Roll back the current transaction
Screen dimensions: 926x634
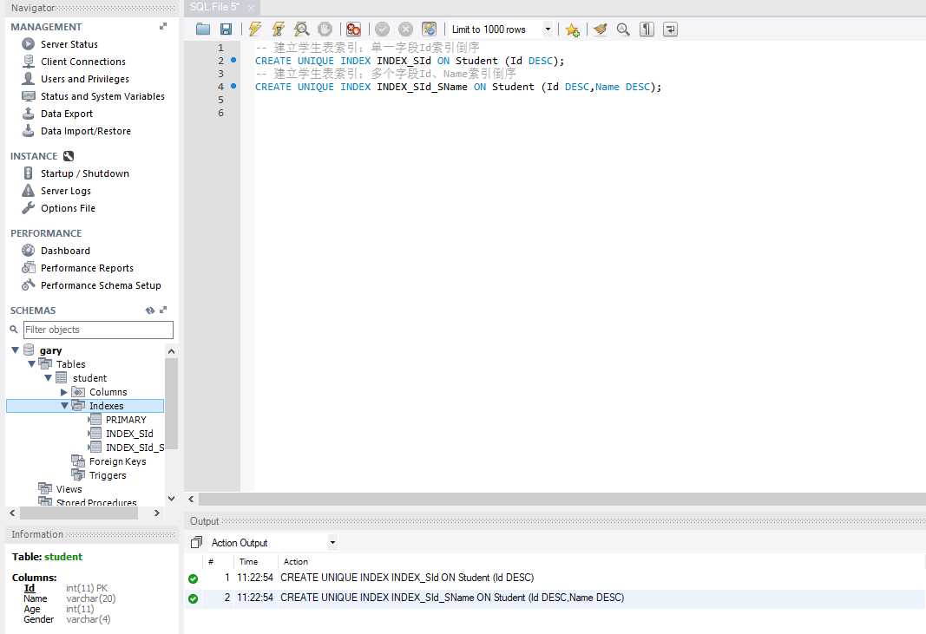[405, 29]
